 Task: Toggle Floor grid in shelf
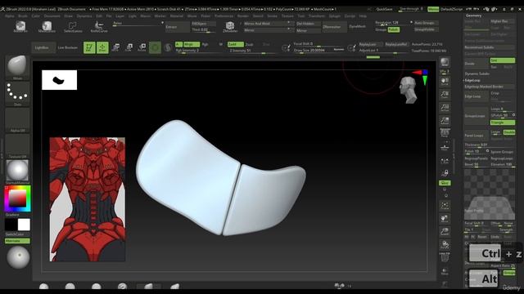[445, 147]
